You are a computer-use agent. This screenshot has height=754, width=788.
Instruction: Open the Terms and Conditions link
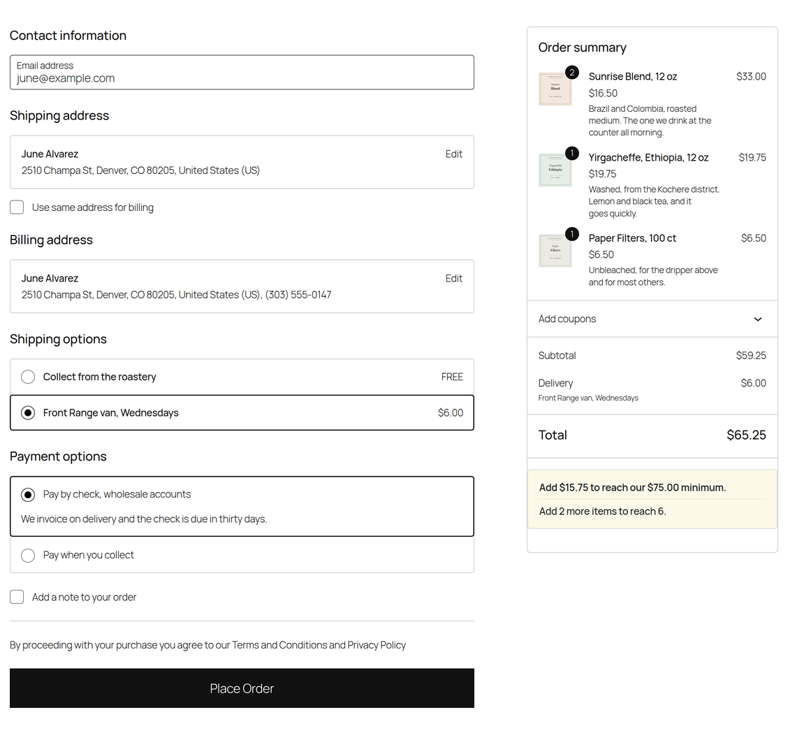tap(279, 645)
